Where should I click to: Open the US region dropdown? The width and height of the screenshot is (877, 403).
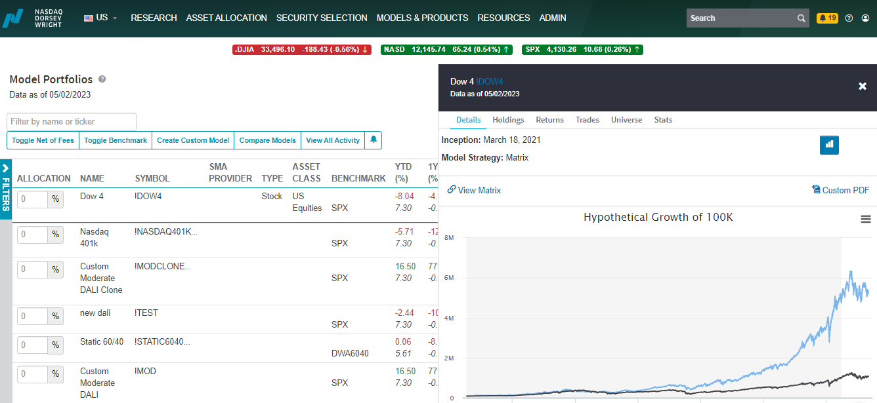pos(100,18)
